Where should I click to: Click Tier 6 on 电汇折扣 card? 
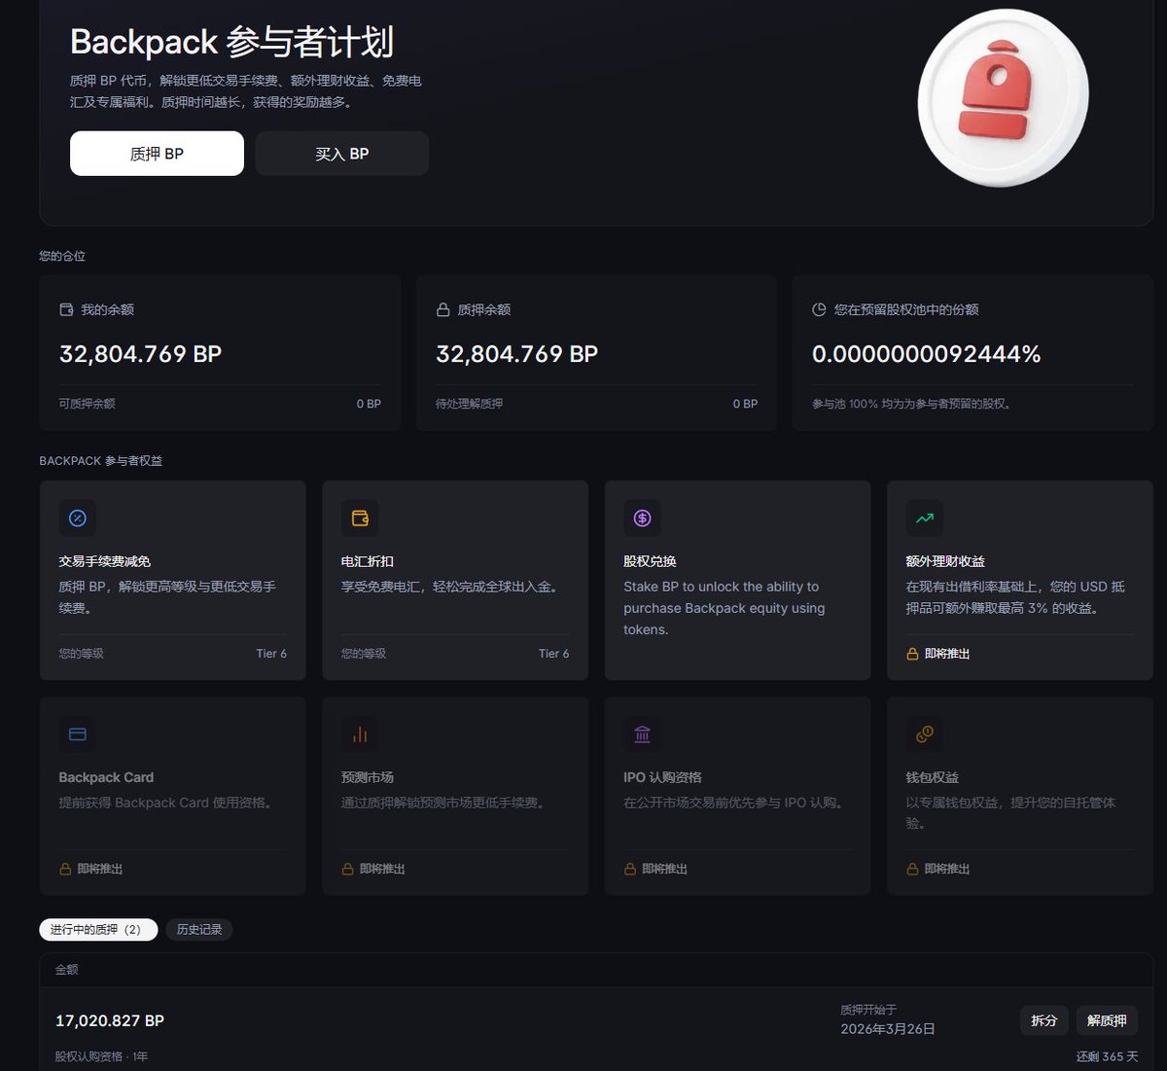[x=553, y=654]
